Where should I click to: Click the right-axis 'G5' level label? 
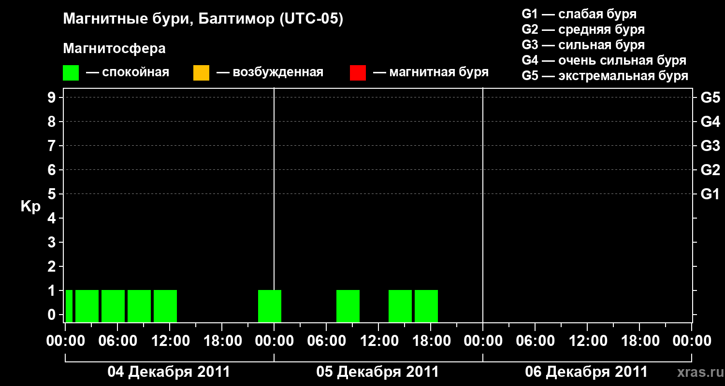(x=710, y=97)
